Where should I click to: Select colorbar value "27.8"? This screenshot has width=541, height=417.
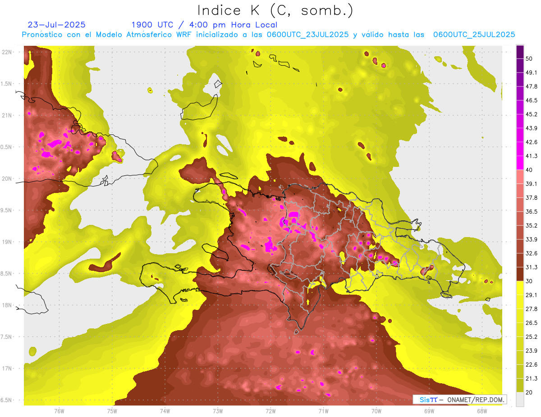[532, 309]
